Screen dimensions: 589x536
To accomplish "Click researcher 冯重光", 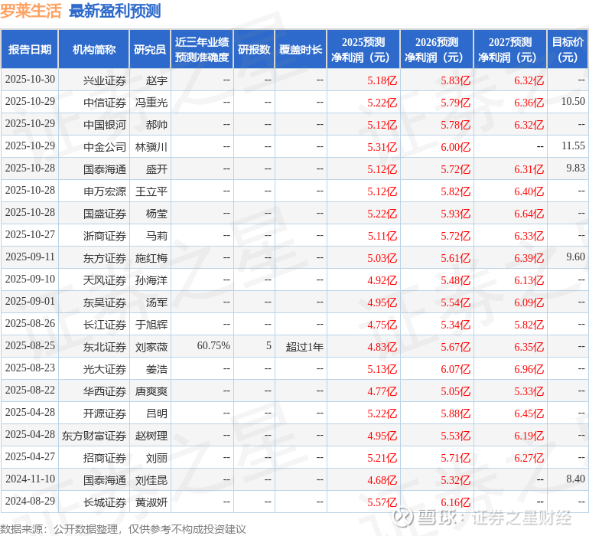I will coord(151,103).
